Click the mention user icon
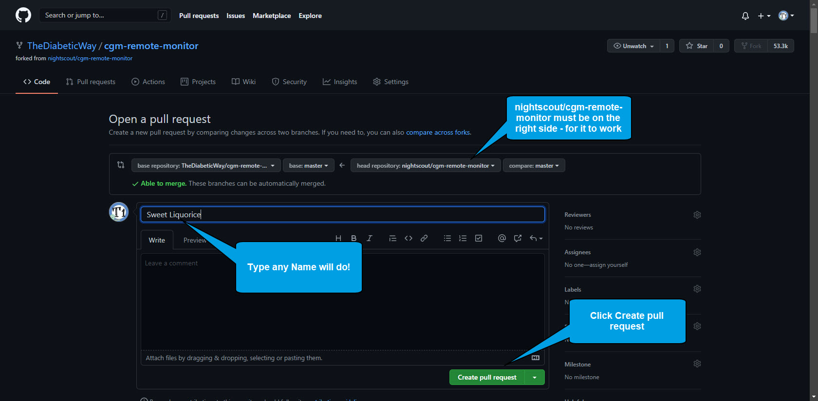The image size is (818, 401). (502, 238)
